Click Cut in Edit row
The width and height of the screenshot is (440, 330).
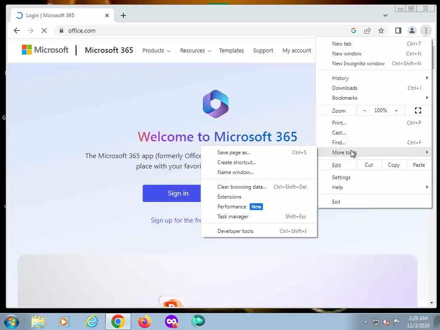pyautogui.click(x=369, y=165)
